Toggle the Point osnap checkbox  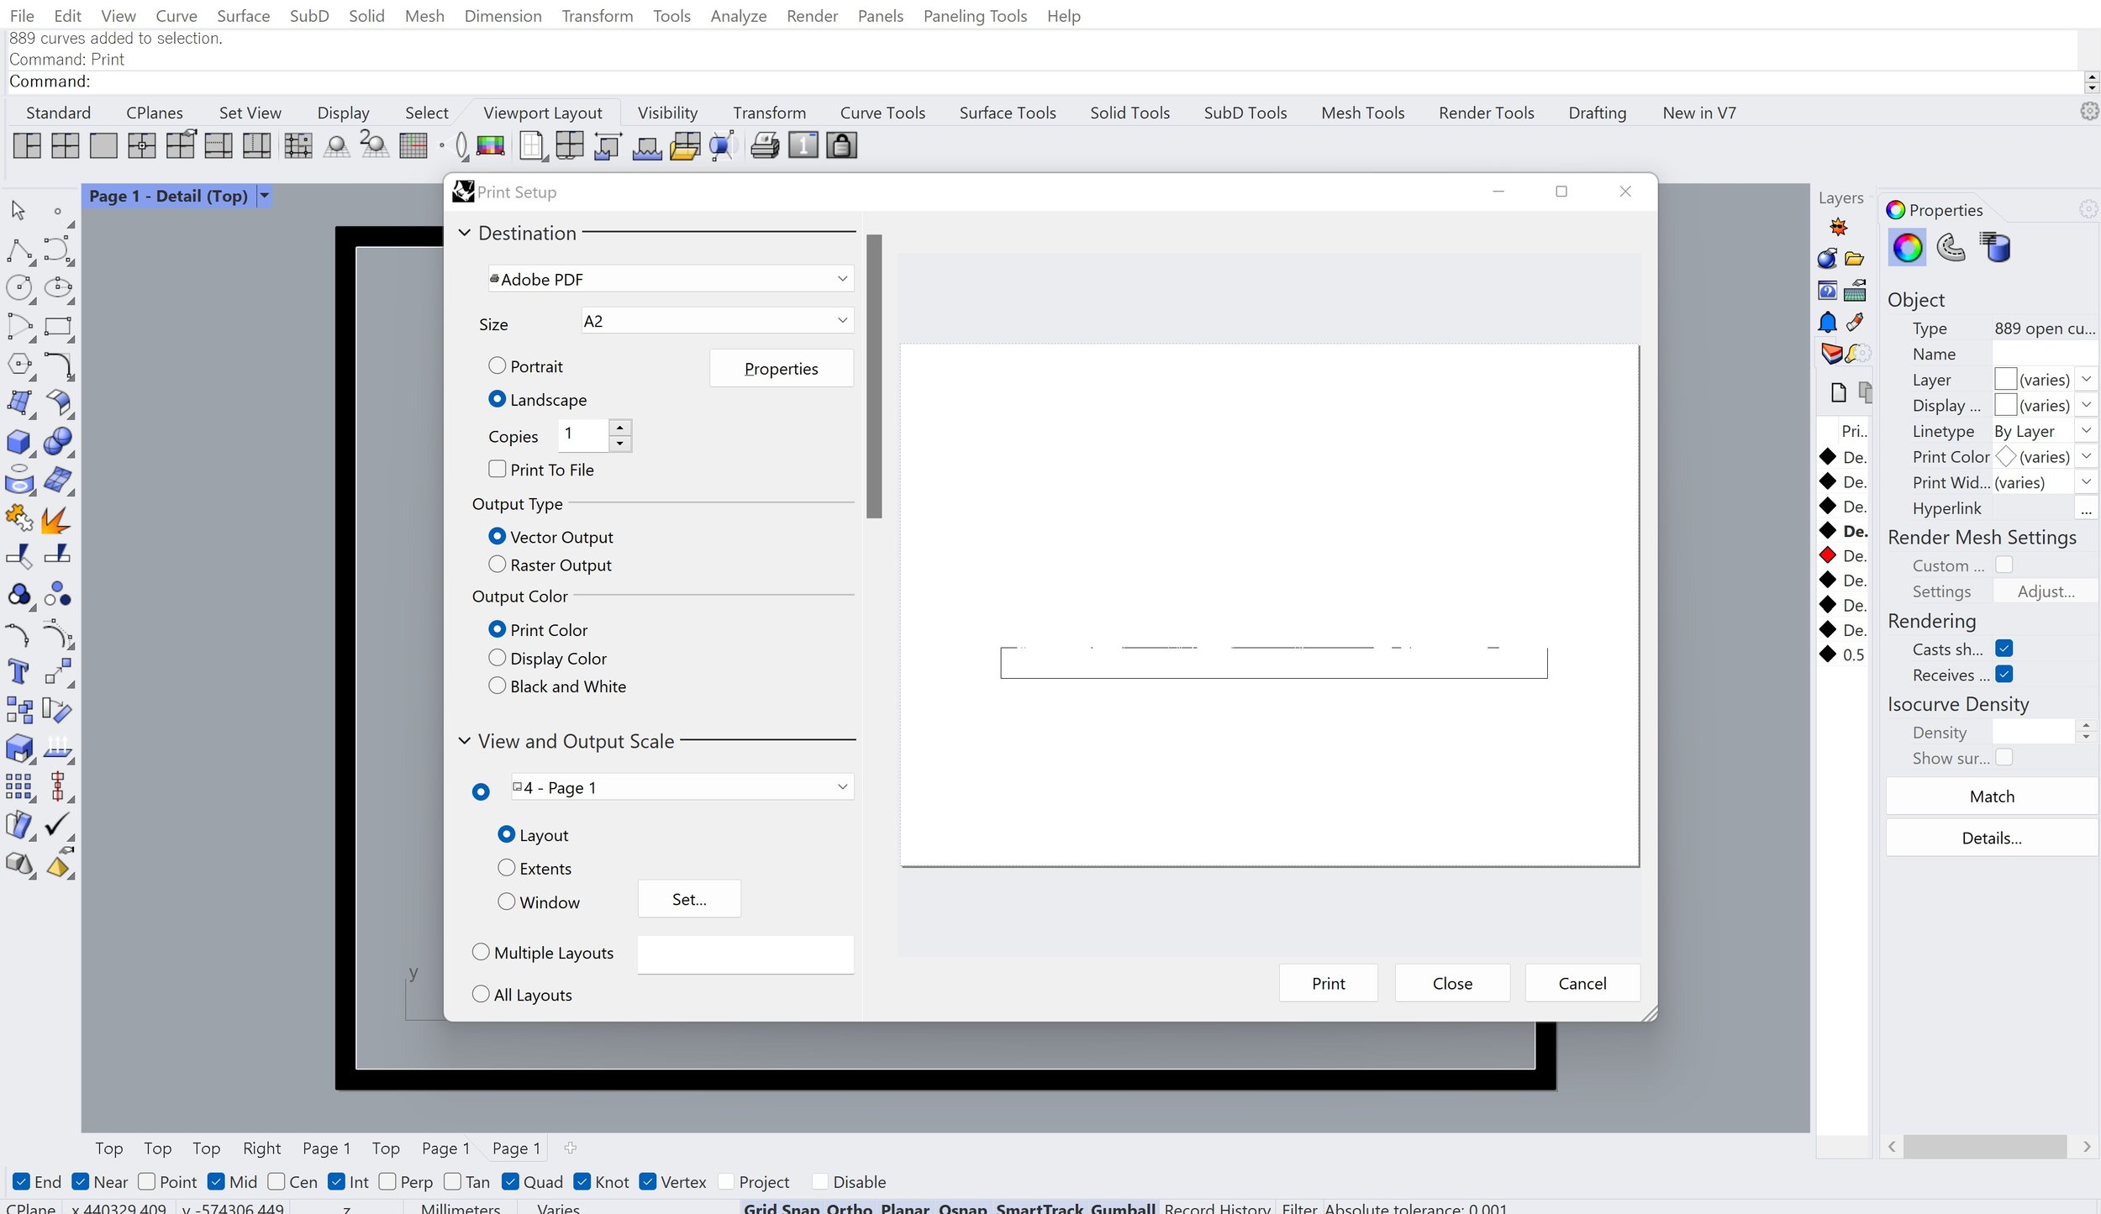tap(147, 1181)
